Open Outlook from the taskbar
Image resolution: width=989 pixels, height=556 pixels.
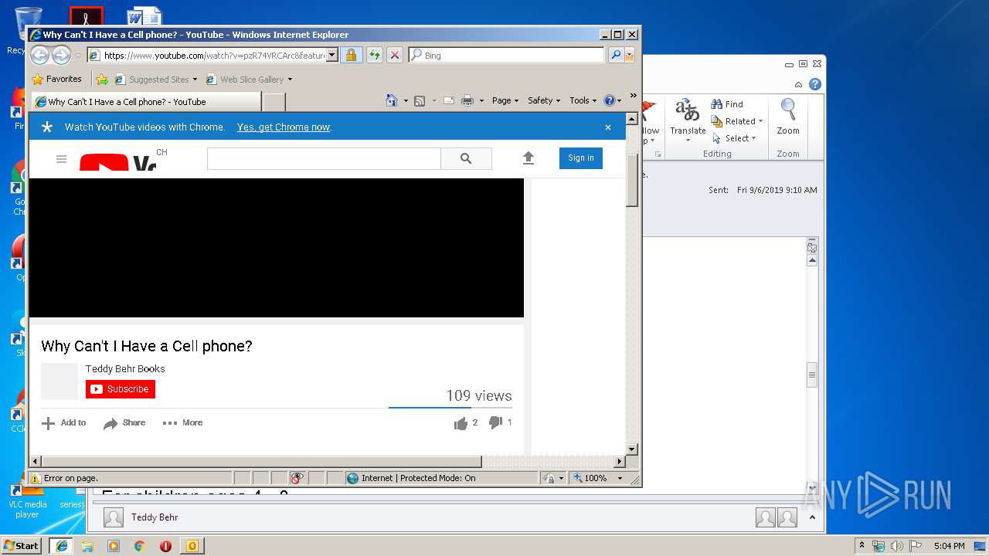pos(192,546)
